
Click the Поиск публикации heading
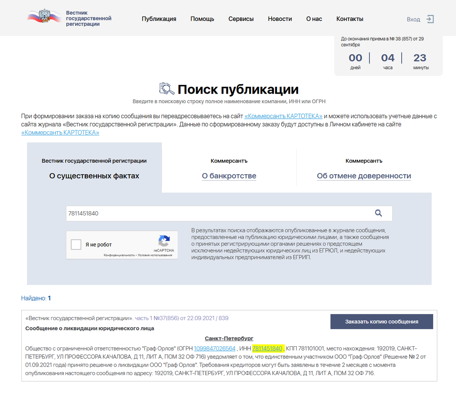(238, 89)
